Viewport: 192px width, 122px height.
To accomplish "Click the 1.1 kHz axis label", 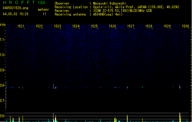I will [x=2, y=40].
